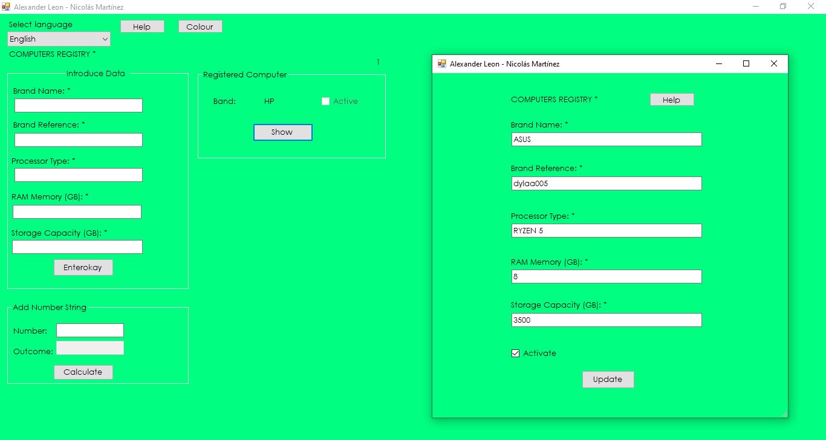Screen dimensions: 826x440
Task: Click the Help button in the dialog window
Action: tap(672, 99)
